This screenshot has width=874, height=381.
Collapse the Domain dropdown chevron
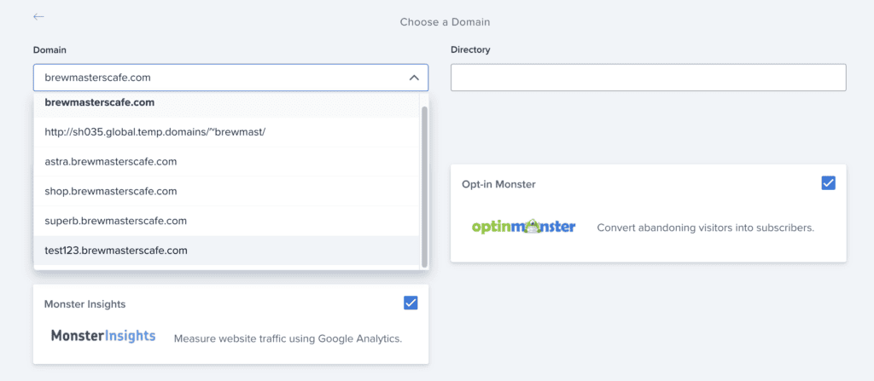(x=414, y=78)
